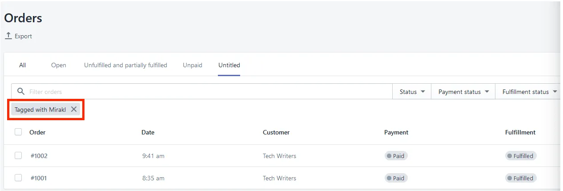Click the 8:35 am date cell
The height and width of the screenshot is (191, 563).
(x=153, y=178)
